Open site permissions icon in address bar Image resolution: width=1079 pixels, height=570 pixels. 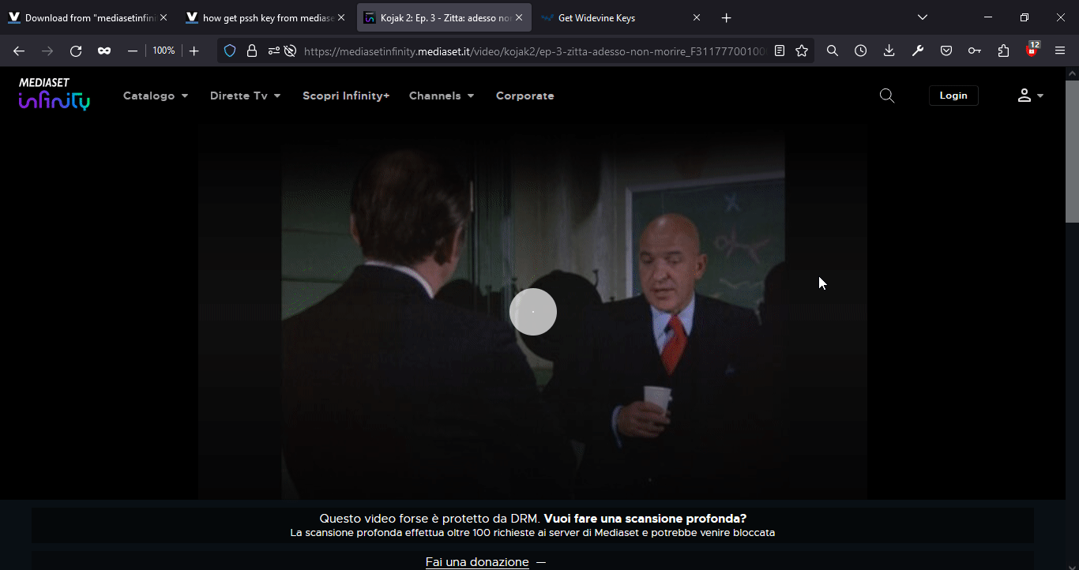[273, 51]
